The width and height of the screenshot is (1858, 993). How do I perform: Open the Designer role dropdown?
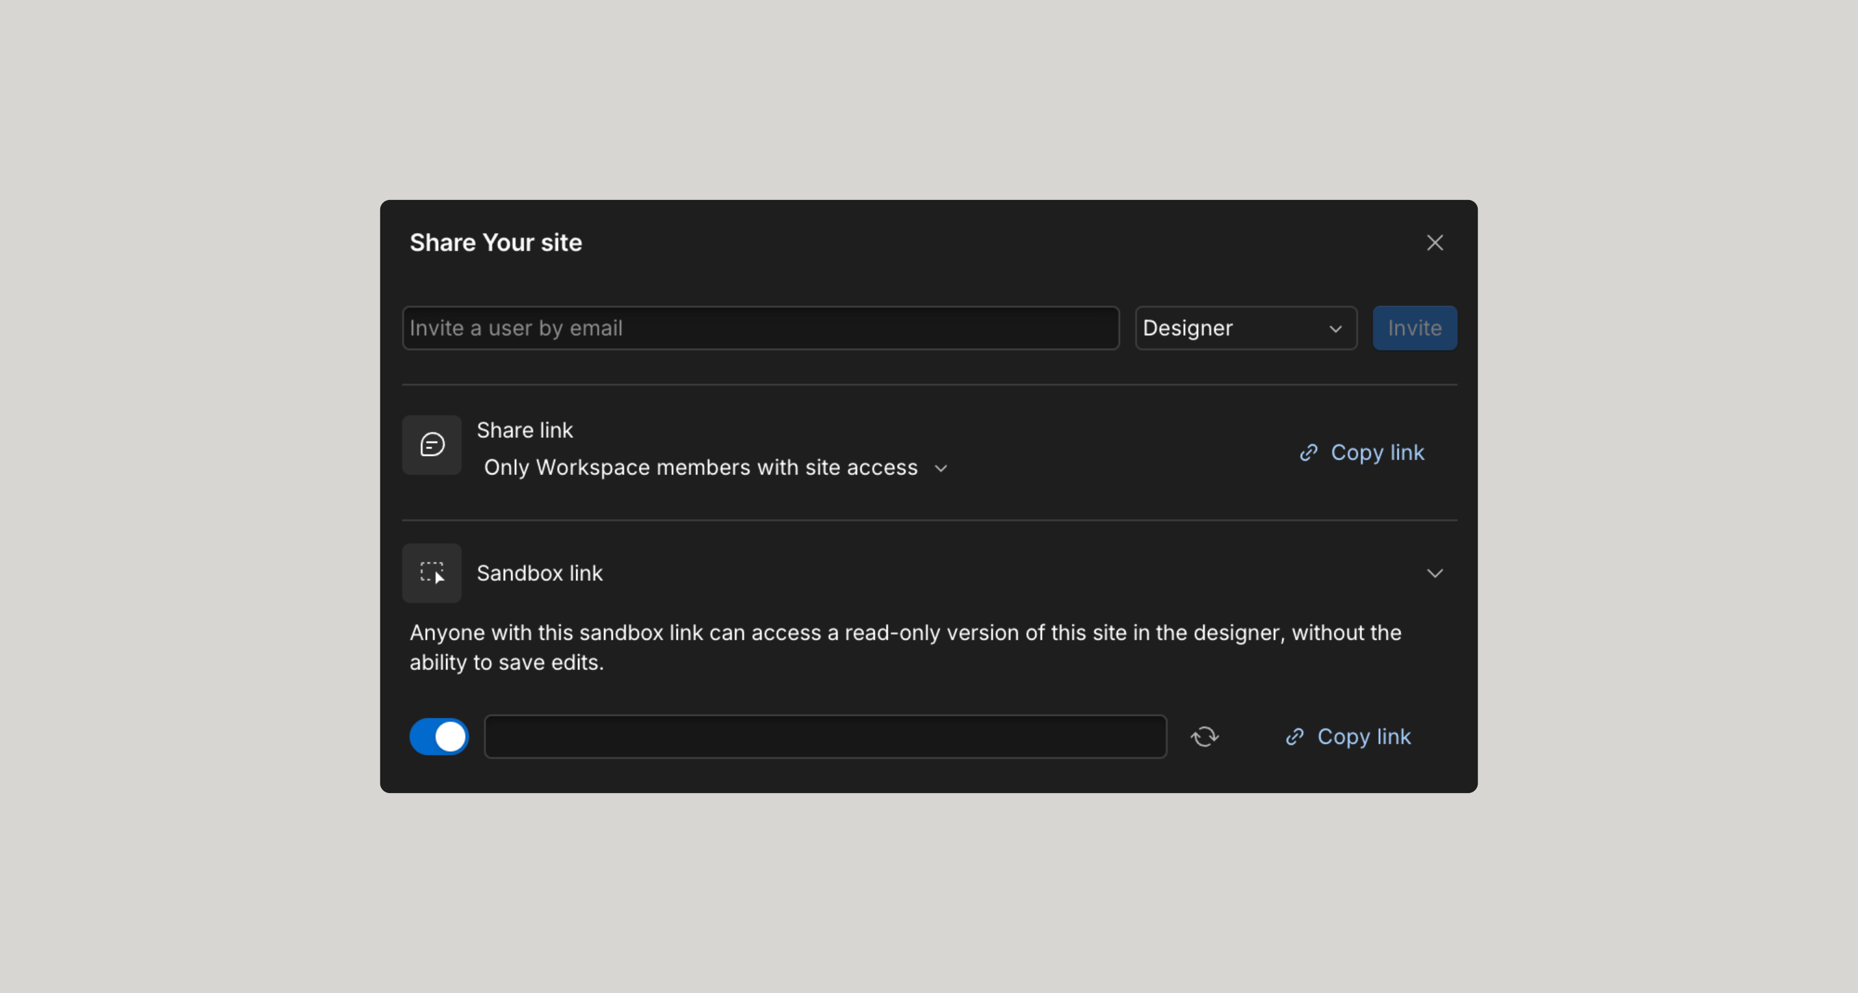1245,328
